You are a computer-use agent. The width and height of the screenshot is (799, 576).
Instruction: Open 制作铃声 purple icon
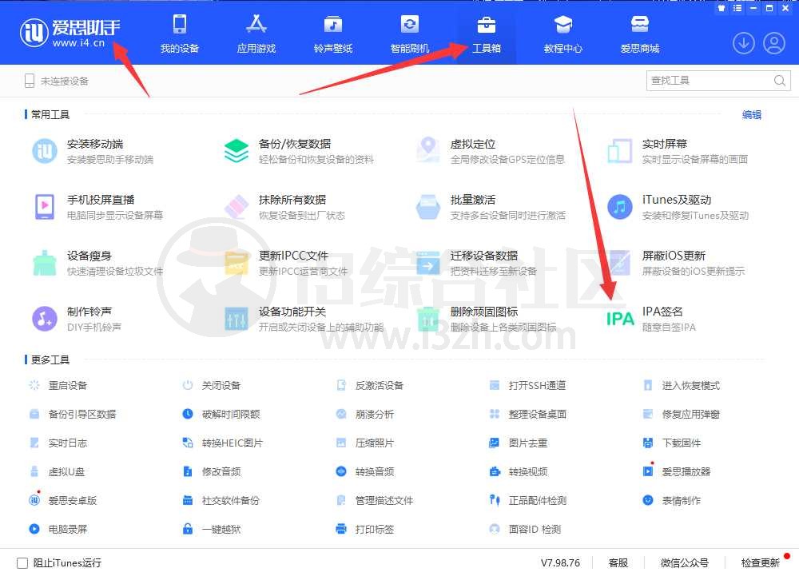pos(45,319)
